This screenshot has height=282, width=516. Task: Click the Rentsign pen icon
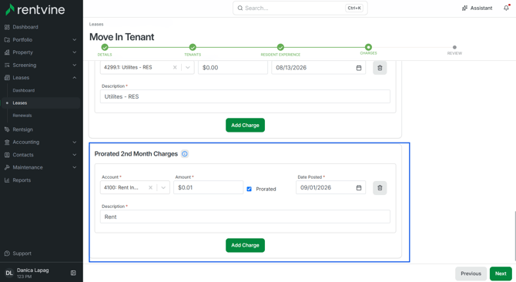(x=7, y=129)
